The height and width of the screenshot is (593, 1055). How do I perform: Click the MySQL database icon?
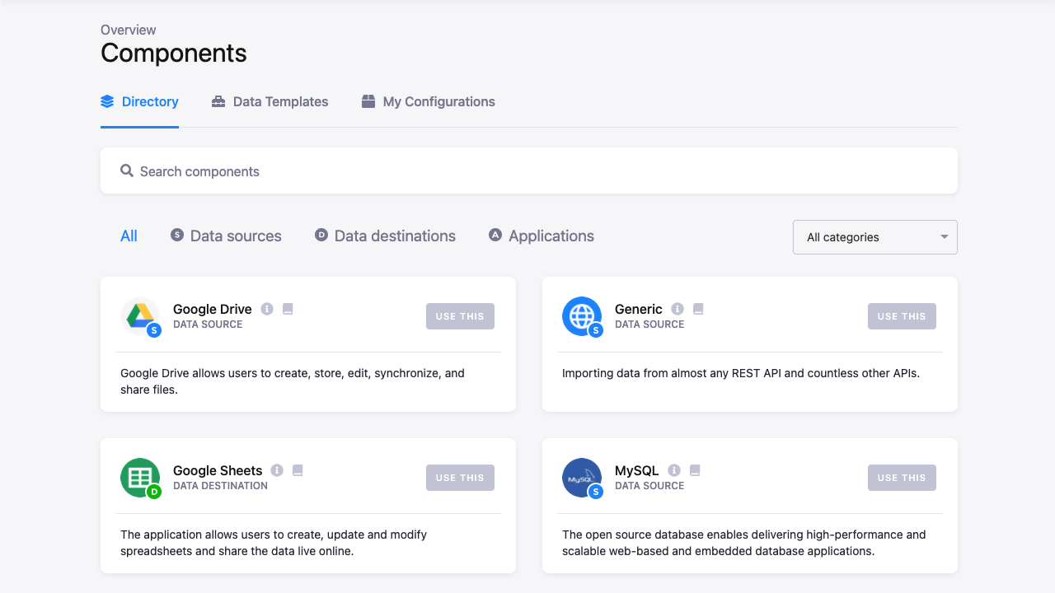[x=582, y=477]
